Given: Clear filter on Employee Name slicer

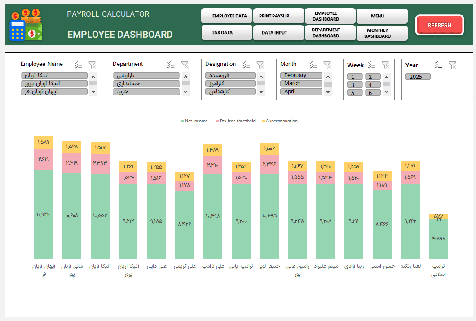Looking at the screenshot, I should [93, 65].
